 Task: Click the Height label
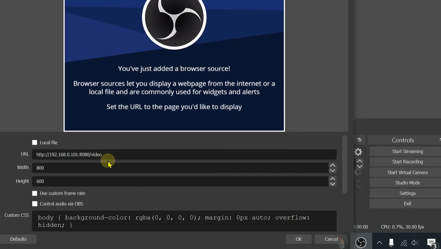[x=22, y=181]
